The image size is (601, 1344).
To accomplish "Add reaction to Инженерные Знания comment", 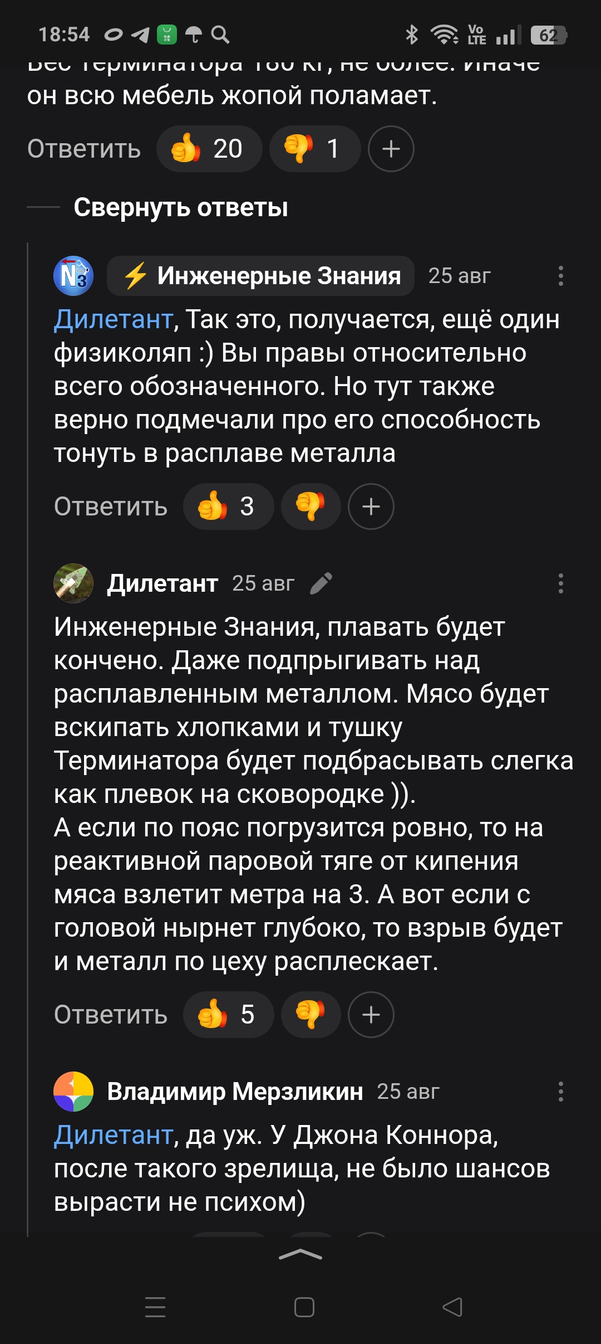I will (371, 507).
